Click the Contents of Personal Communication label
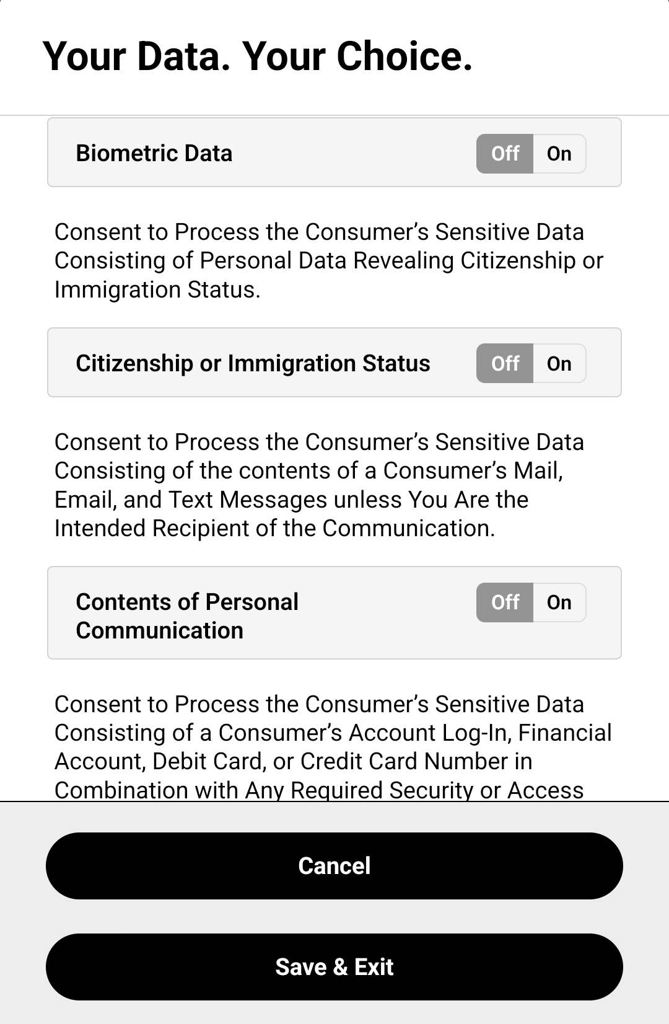This screenshot has height=1024, width=669. pos(187,616)
